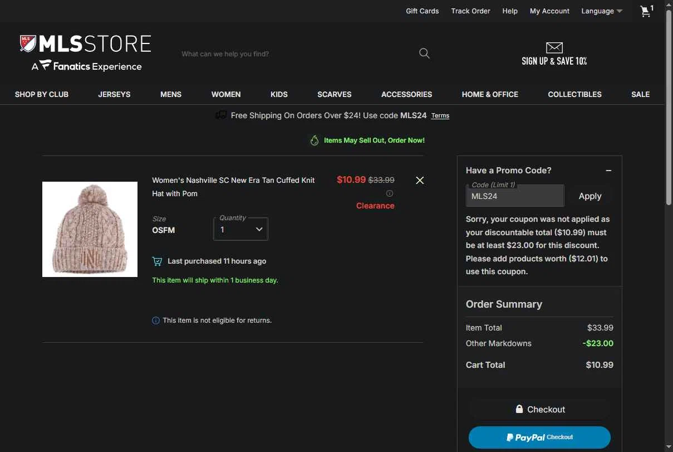
Task: Click the free shipping Terms link
Action: click(440, 115)
